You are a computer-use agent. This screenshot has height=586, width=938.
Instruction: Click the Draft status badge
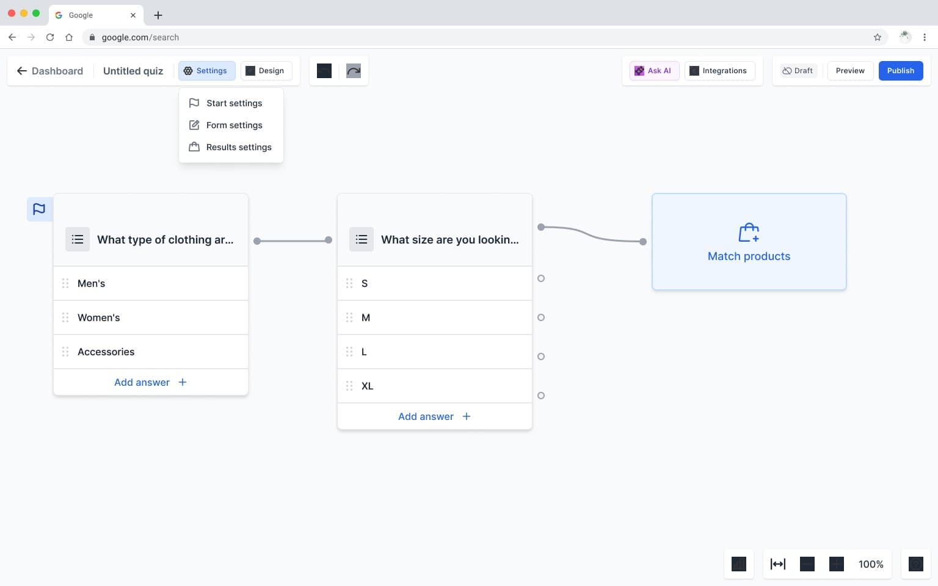[798, 71]
